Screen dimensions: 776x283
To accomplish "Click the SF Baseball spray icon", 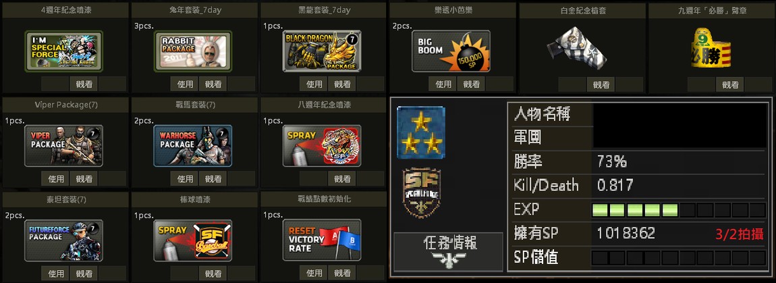I will (193, 240).
